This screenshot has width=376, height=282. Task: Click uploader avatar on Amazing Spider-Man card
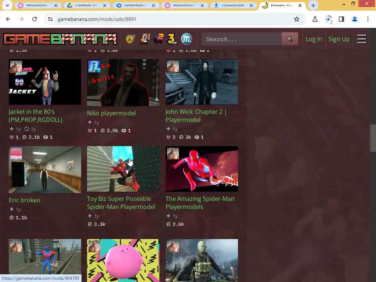pyautogui.click(x=173, y=153)
